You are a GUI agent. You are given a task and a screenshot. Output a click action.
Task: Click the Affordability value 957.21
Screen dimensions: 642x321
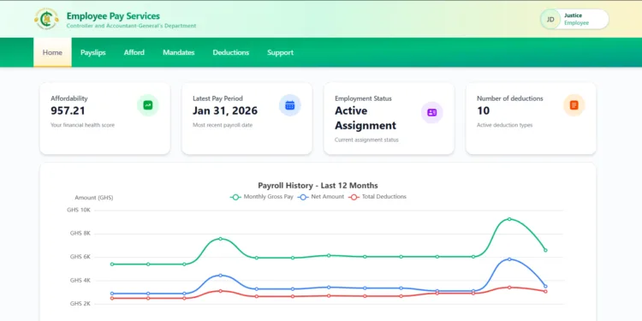[68, 111]
